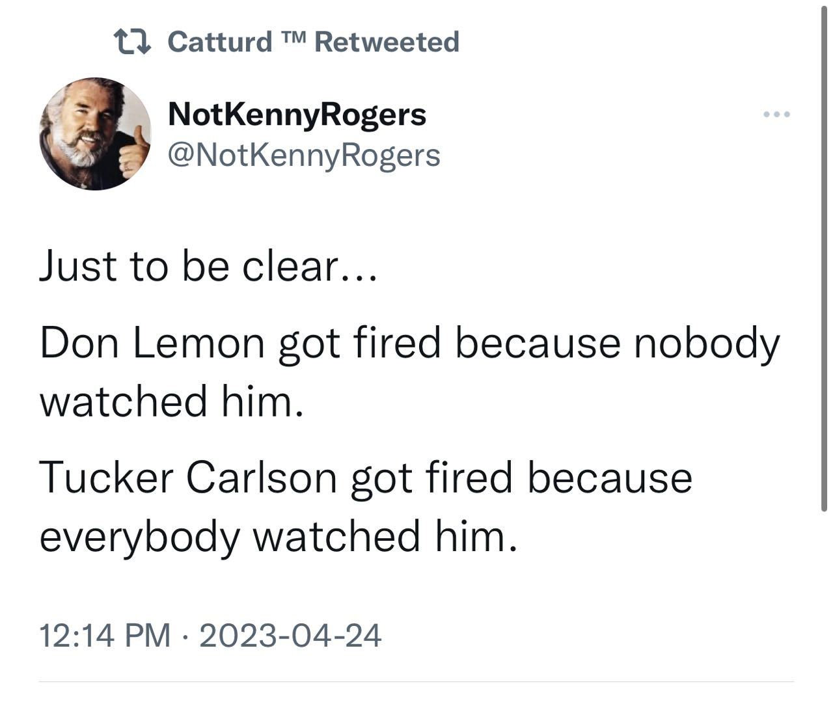Click the Catturd name in retweet header
The width and height of the screenshot is (833, 706).
[x=220, y=42]
